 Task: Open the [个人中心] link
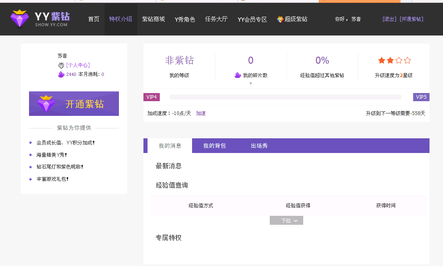coord(78,65)
